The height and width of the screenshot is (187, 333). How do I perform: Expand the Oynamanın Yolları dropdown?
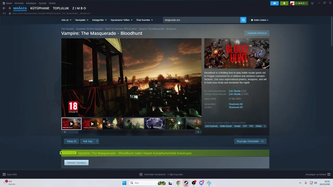pos(121,20)
